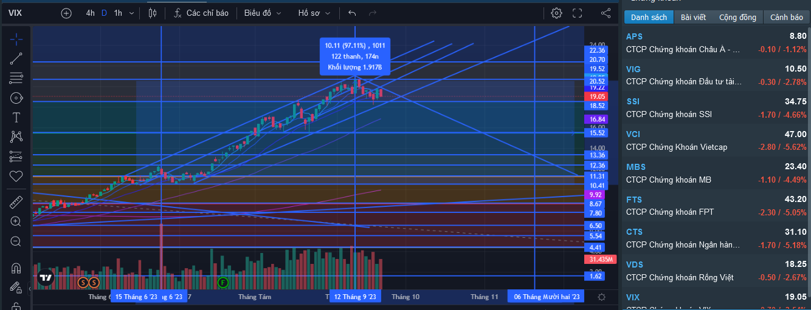Toggle stay in drawing mode pencil-lock
The image size is (811, 310).
click(x=16, y=287)
